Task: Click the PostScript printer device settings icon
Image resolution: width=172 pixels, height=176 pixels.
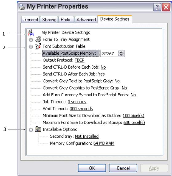Action: coord(31,32)
